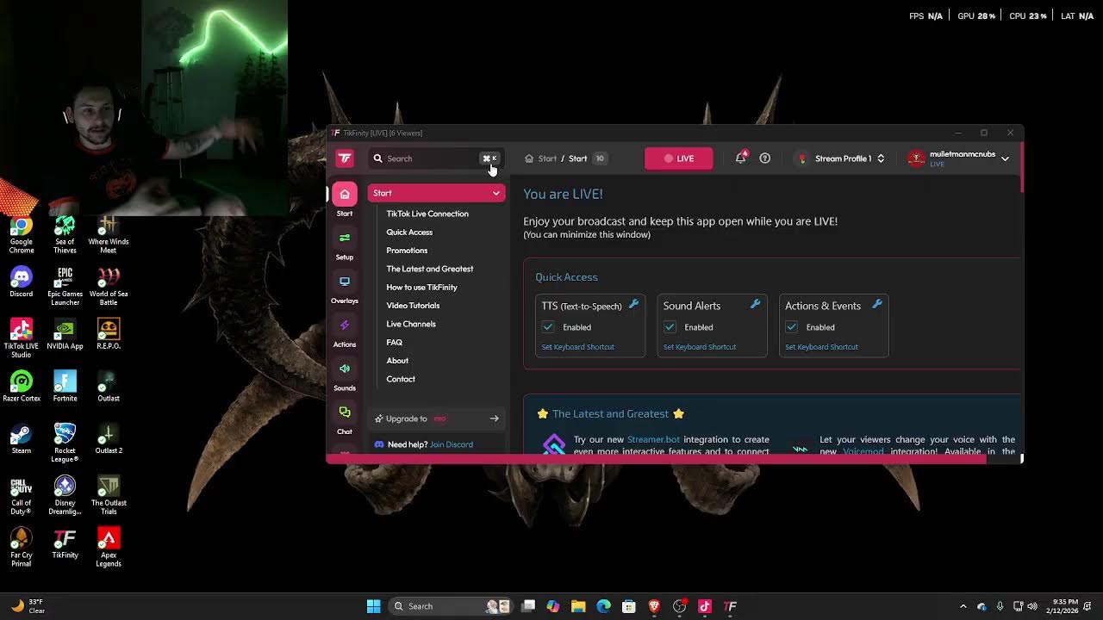Select Sea of Thieves desktop icon
The height and width of the screenshot is (620, 1103).
(x=65, y=233)
